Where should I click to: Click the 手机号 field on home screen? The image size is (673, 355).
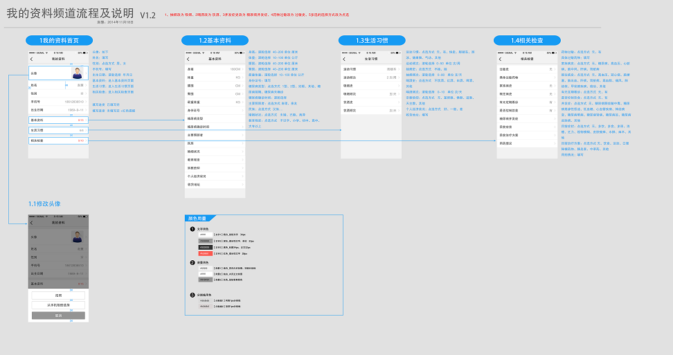coord(57,102)
